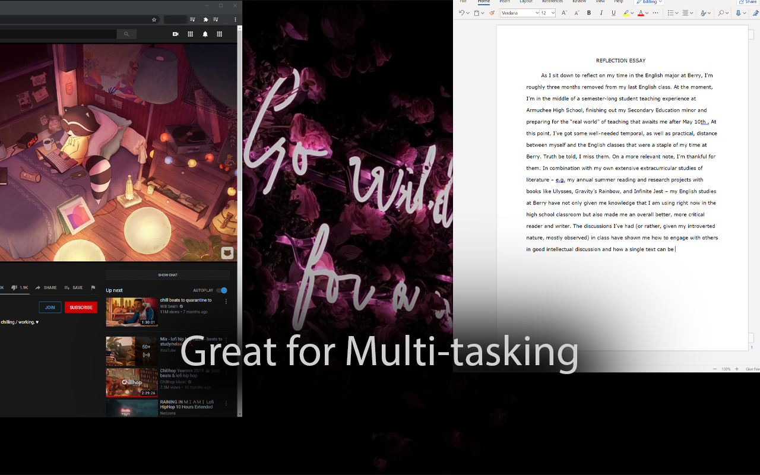Click the YouTube create video camera icon
This screenshot has height=475, width=760.
tap(176, 34)
